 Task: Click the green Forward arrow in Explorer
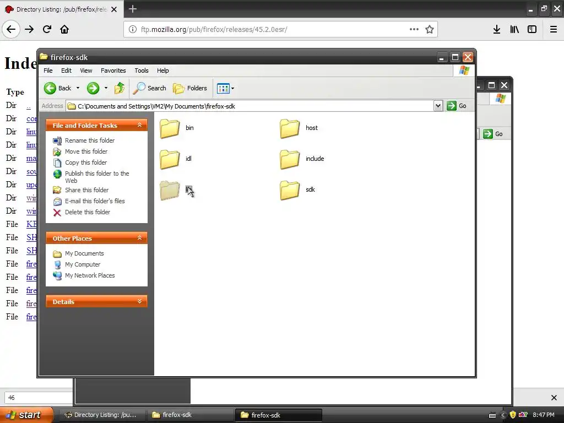point(93,88)
